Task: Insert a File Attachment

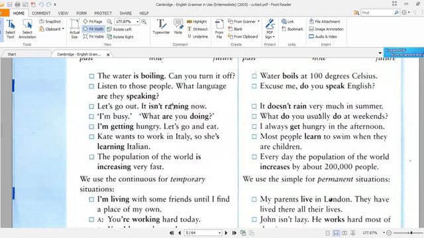Action: (x=325, y=22)
